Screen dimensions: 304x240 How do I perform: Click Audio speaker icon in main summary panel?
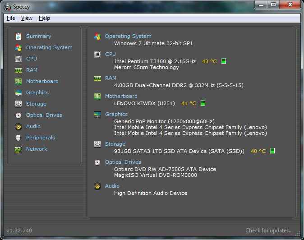[97, 186]
